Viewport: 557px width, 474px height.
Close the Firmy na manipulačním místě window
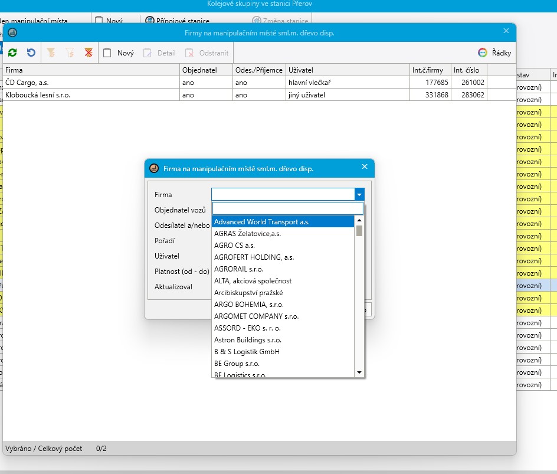506,31
